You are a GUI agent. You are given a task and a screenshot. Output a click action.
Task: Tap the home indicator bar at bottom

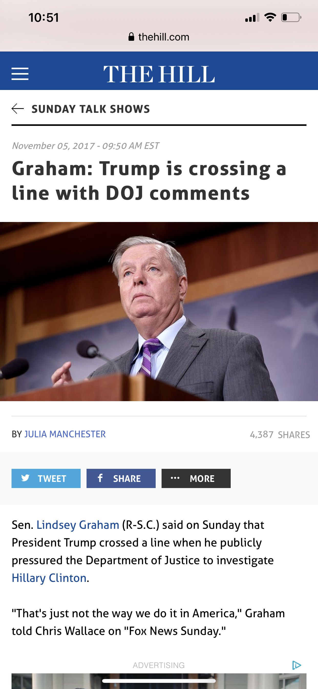click(x=159, y=681)
